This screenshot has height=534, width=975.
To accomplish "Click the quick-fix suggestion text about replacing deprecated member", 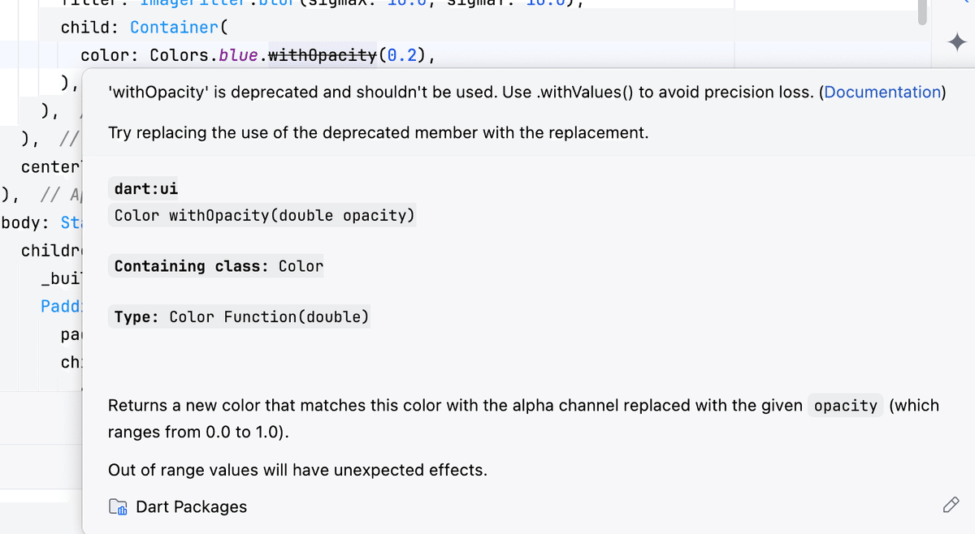I will 378,132.
